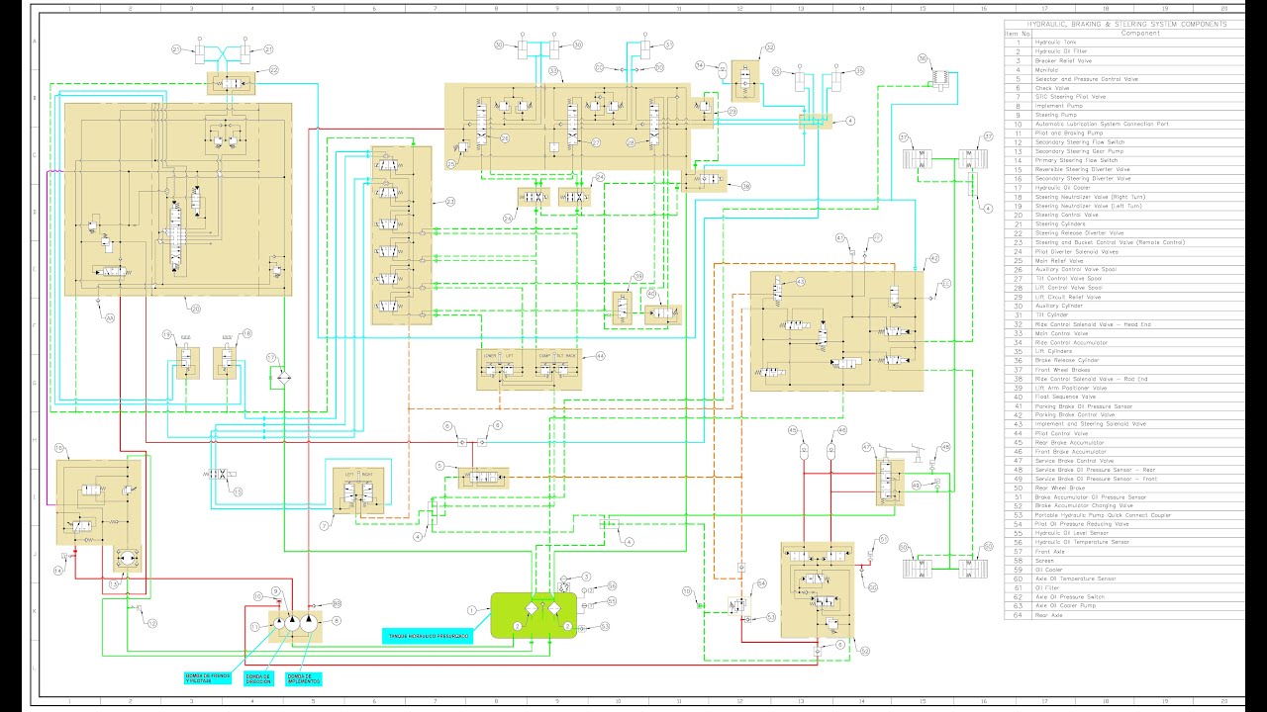Select the "Pilot Control Valve" row
The image size is (1267, 712).
[1122, 433]
